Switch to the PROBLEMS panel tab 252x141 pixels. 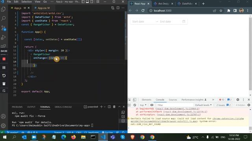pyautogui.click(x=17, y=107)
